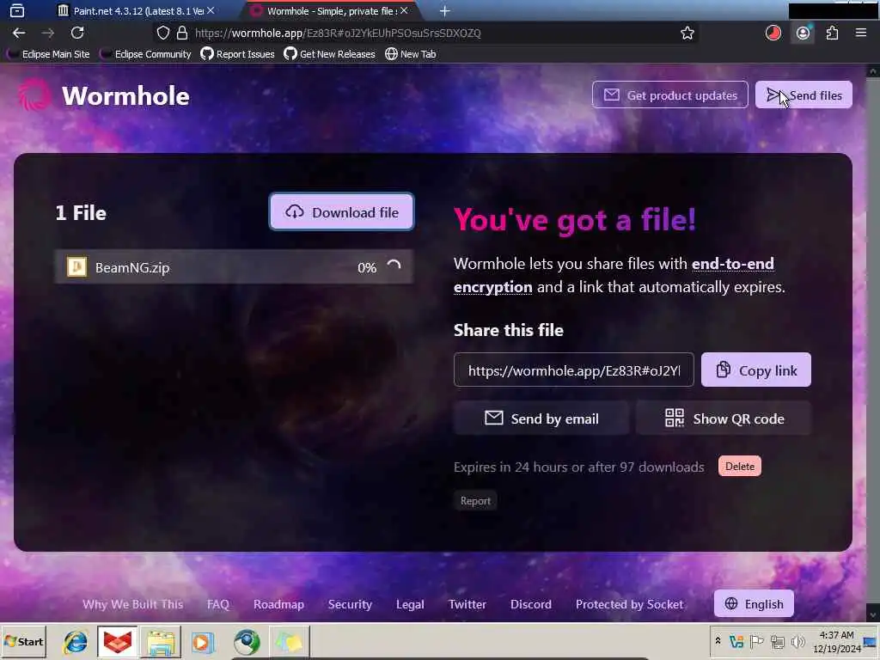Open the sticky notes taskbar icon
The width and height of the screenshot is (880, 660).
tap(289, 642)
